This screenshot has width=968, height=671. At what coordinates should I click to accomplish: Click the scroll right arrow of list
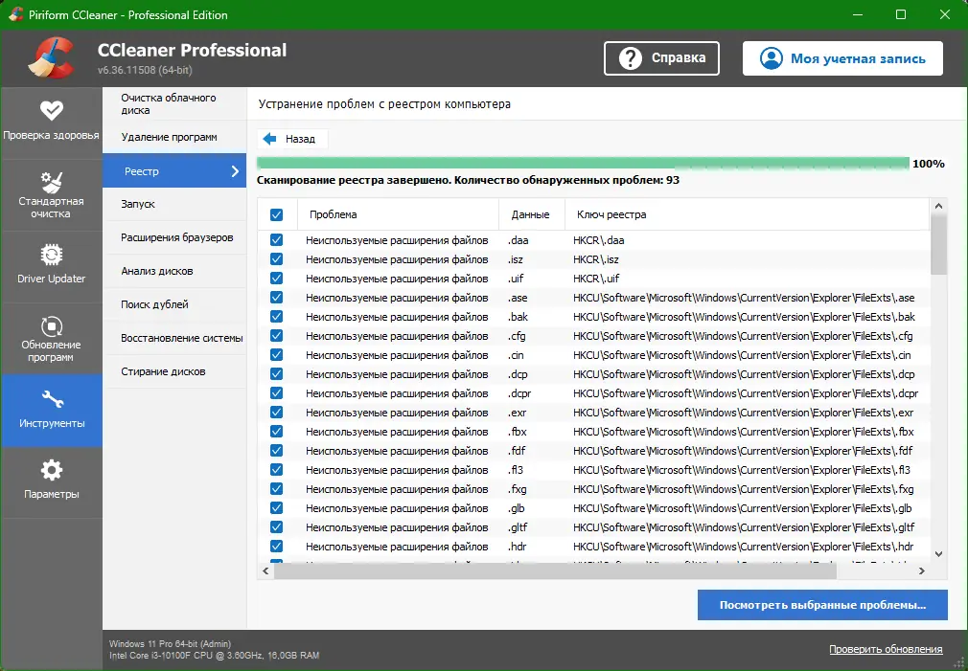click(x=922, y=571)
